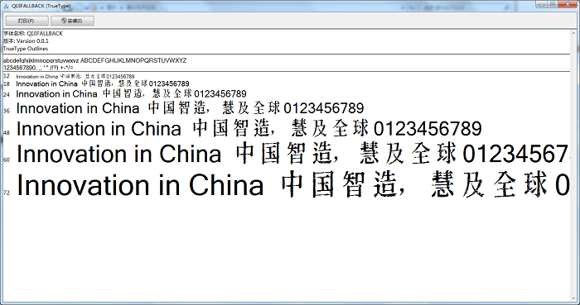
Task: Click the lowercase and uppercase alphabet sample line
Action: tap(94, 60)
